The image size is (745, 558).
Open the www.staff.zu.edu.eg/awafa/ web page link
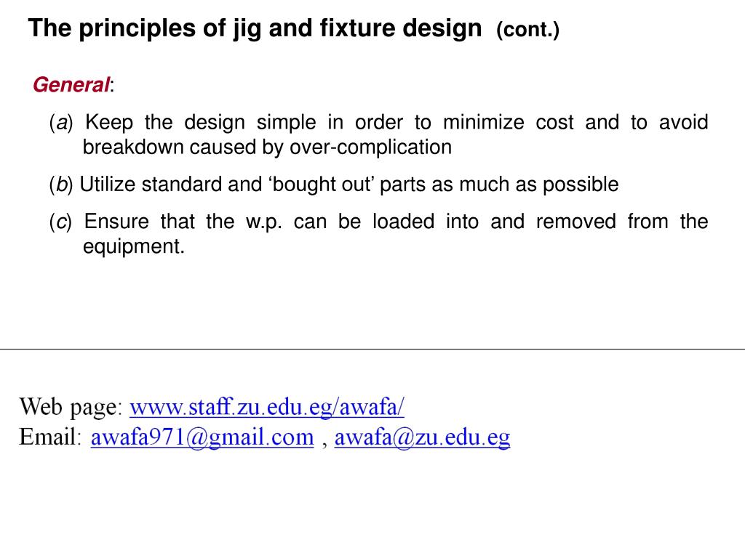(267, 407)
